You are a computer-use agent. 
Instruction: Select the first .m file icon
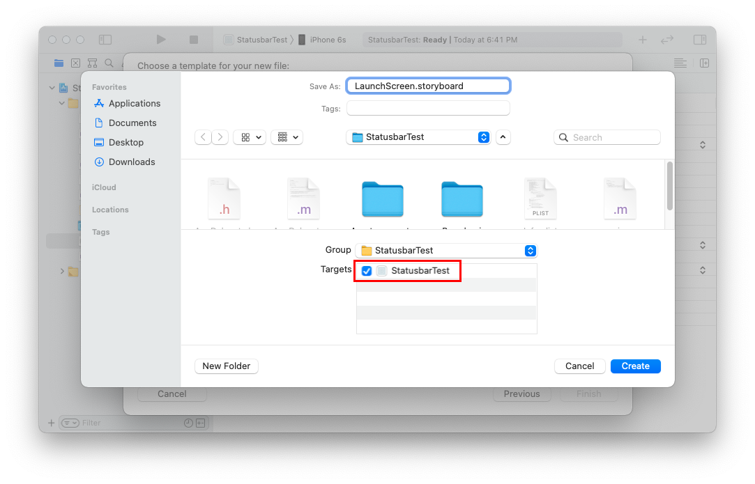tap(303, 198)
